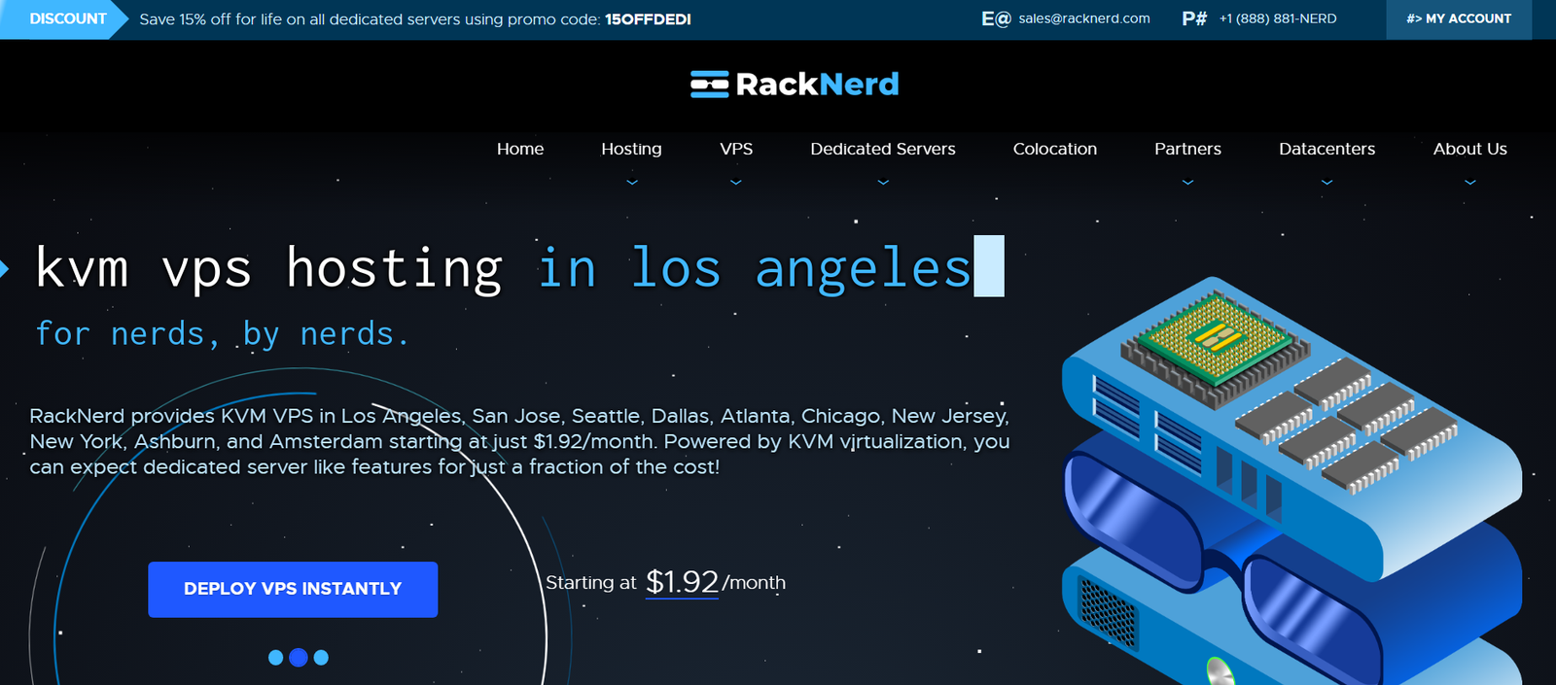The height and width of the screenshot is (685, 1556).
Task: Expand the chevron under Hosting
Action: pyautogui.click(x=632, y=182)
